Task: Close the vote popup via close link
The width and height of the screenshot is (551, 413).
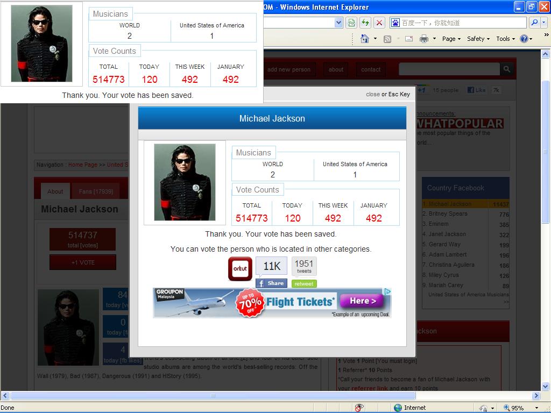Action: point(372,94)
